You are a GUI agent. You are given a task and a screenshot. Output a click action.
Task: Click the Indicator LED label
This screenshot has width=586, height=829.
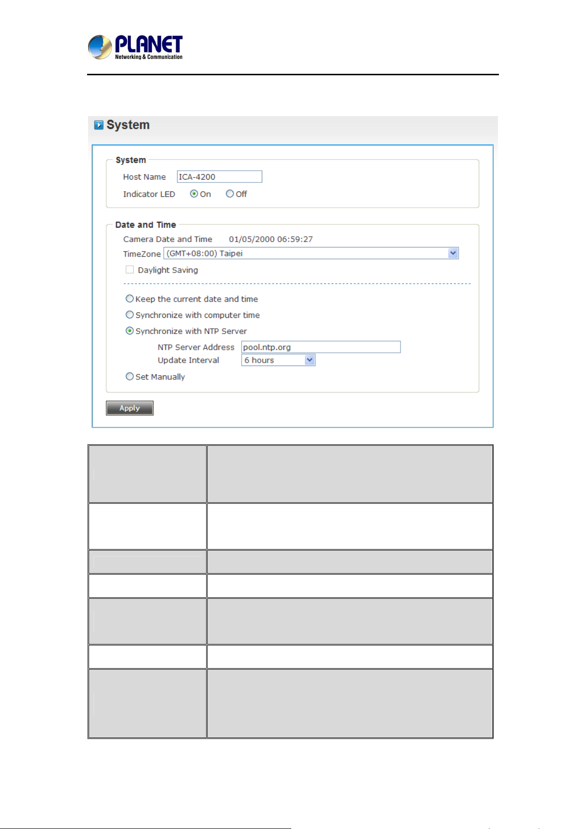tap(149, 194)
